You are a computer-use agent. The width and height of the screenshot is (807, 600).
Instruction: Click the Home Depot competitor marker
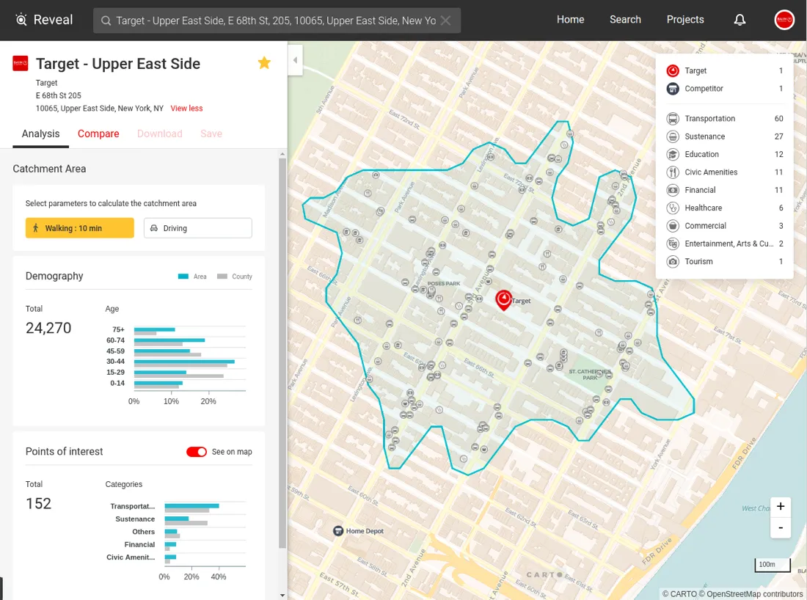tap(338, 530)
